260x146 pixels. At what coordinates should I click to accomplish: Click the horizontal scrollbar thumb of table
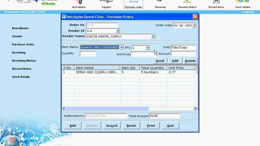107,108
